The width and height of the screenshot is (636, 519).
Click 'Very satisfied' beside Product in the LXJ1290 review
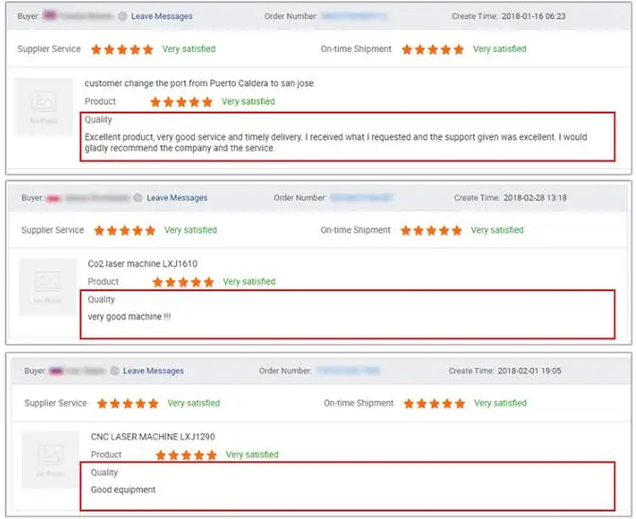252,455
